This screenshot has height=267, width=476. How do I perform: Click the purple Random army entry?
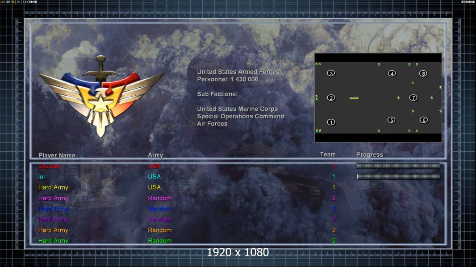160,219
